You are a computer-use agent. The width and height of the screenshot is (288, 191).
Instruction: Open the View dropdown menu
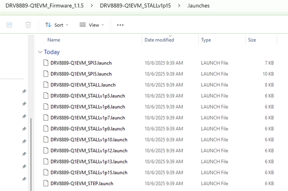[x=92, y=25]
